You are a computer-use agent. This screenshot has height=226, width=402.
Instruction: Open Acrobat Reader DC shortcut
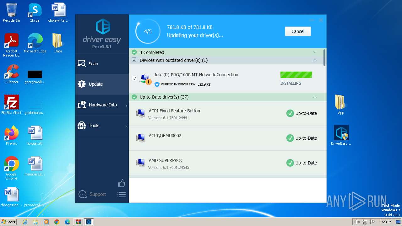[11, 45]
